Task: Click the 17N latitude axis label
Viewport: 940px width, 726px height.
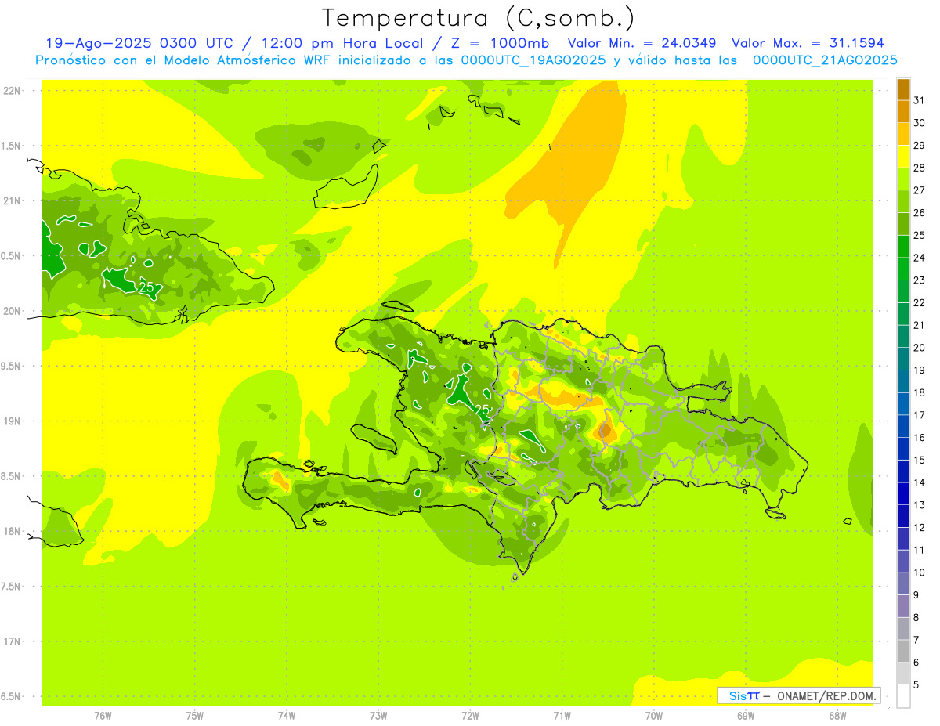Action: [13, 642]
